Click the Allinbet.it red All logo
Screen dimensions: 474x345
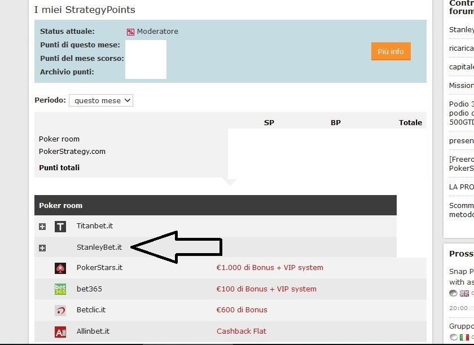tap(60, 332)
